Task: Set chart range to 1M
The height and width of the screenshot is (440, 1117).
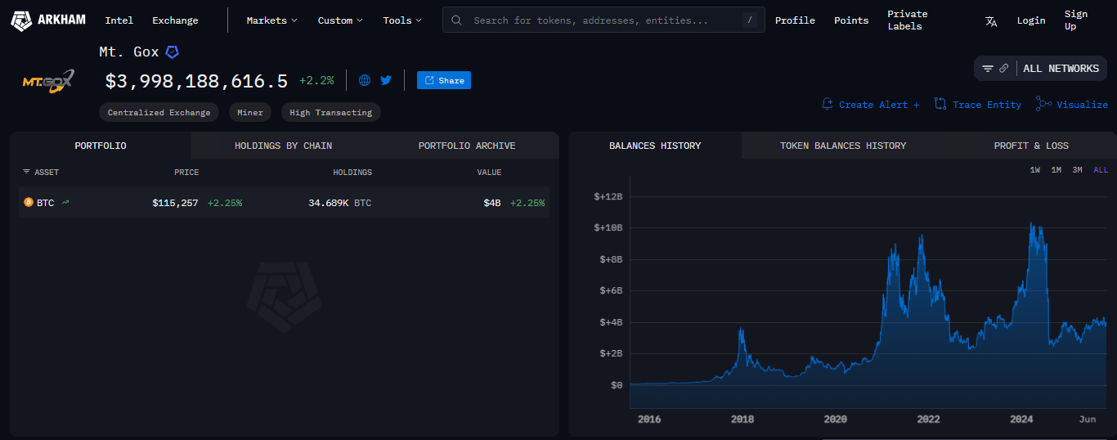Action: [x=1056, y=170]
